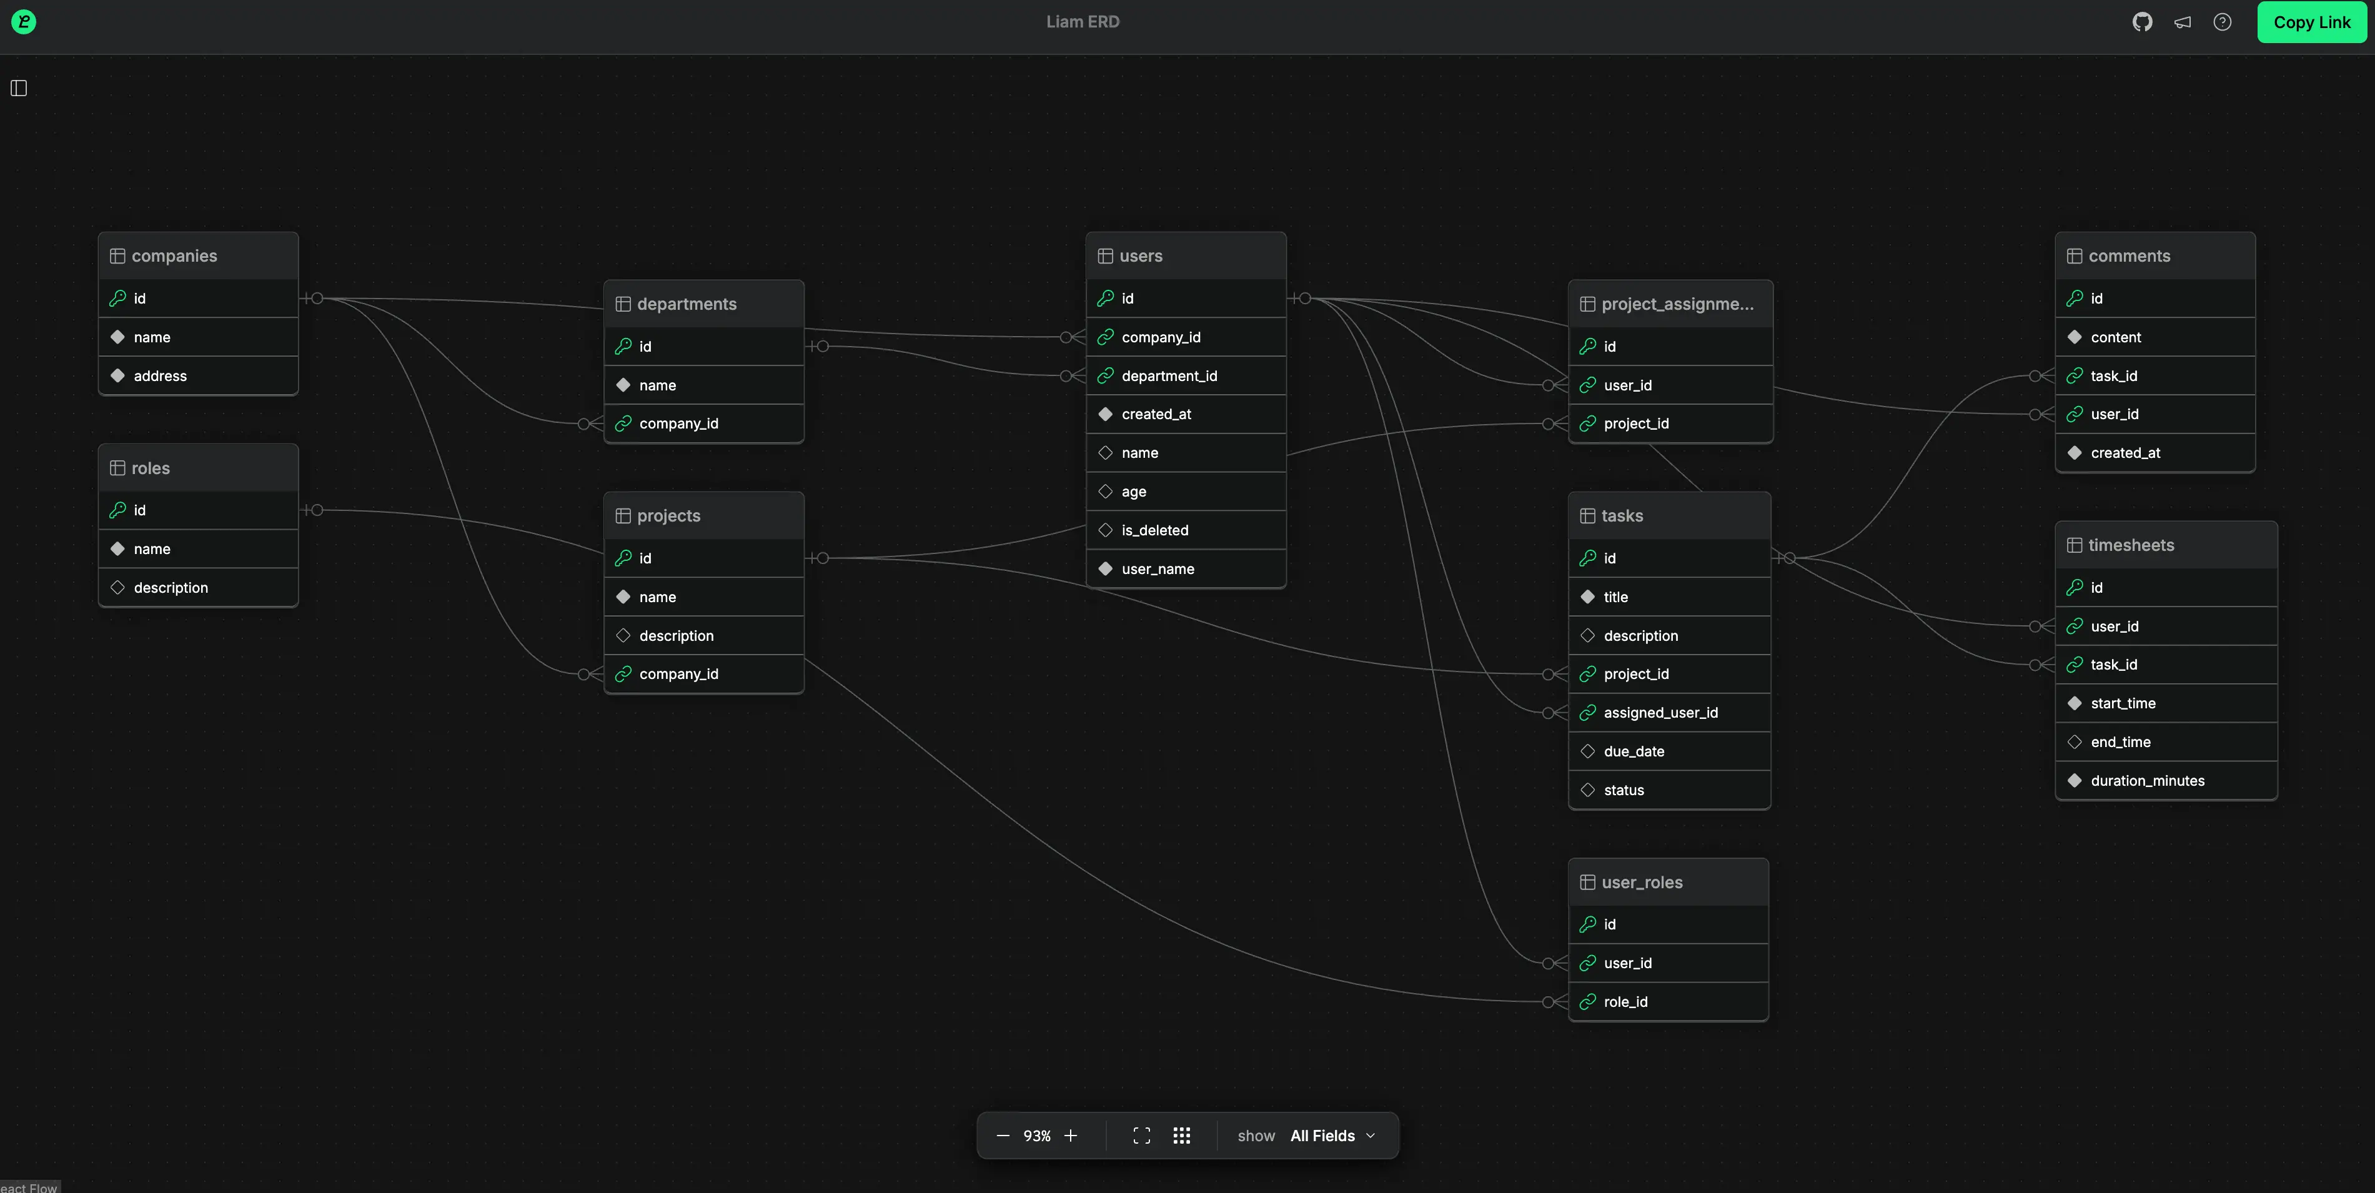Click the key icon beside roles id
2375x1193 pixels.
tap(117, 510)
